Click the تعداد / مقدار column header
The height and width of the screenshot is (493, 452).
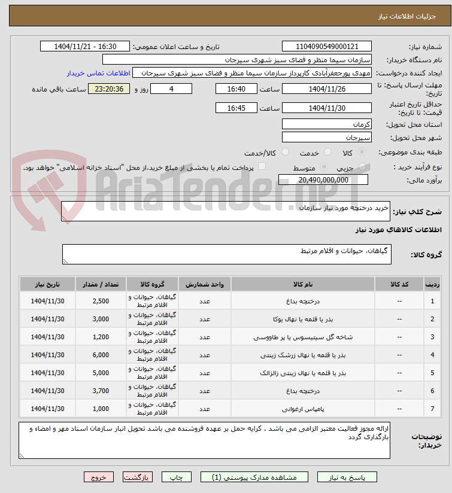(101, 284)
